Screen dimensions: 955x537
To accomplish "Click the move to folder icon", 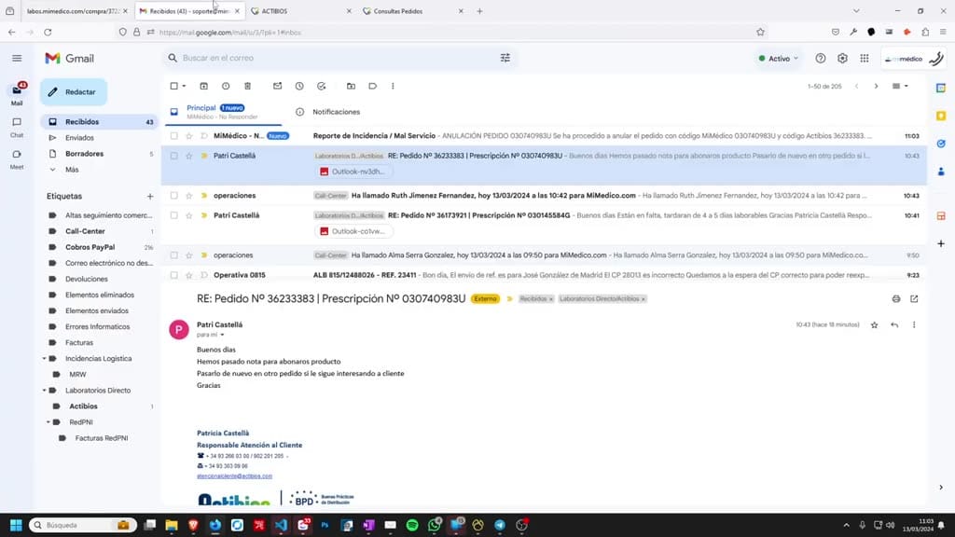I will (x=351, y=87).
